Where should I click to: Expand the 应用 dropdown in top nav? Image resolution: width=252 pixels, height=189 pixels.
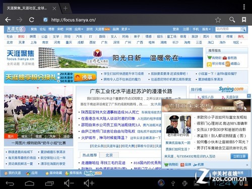click(x=79, y=29)
